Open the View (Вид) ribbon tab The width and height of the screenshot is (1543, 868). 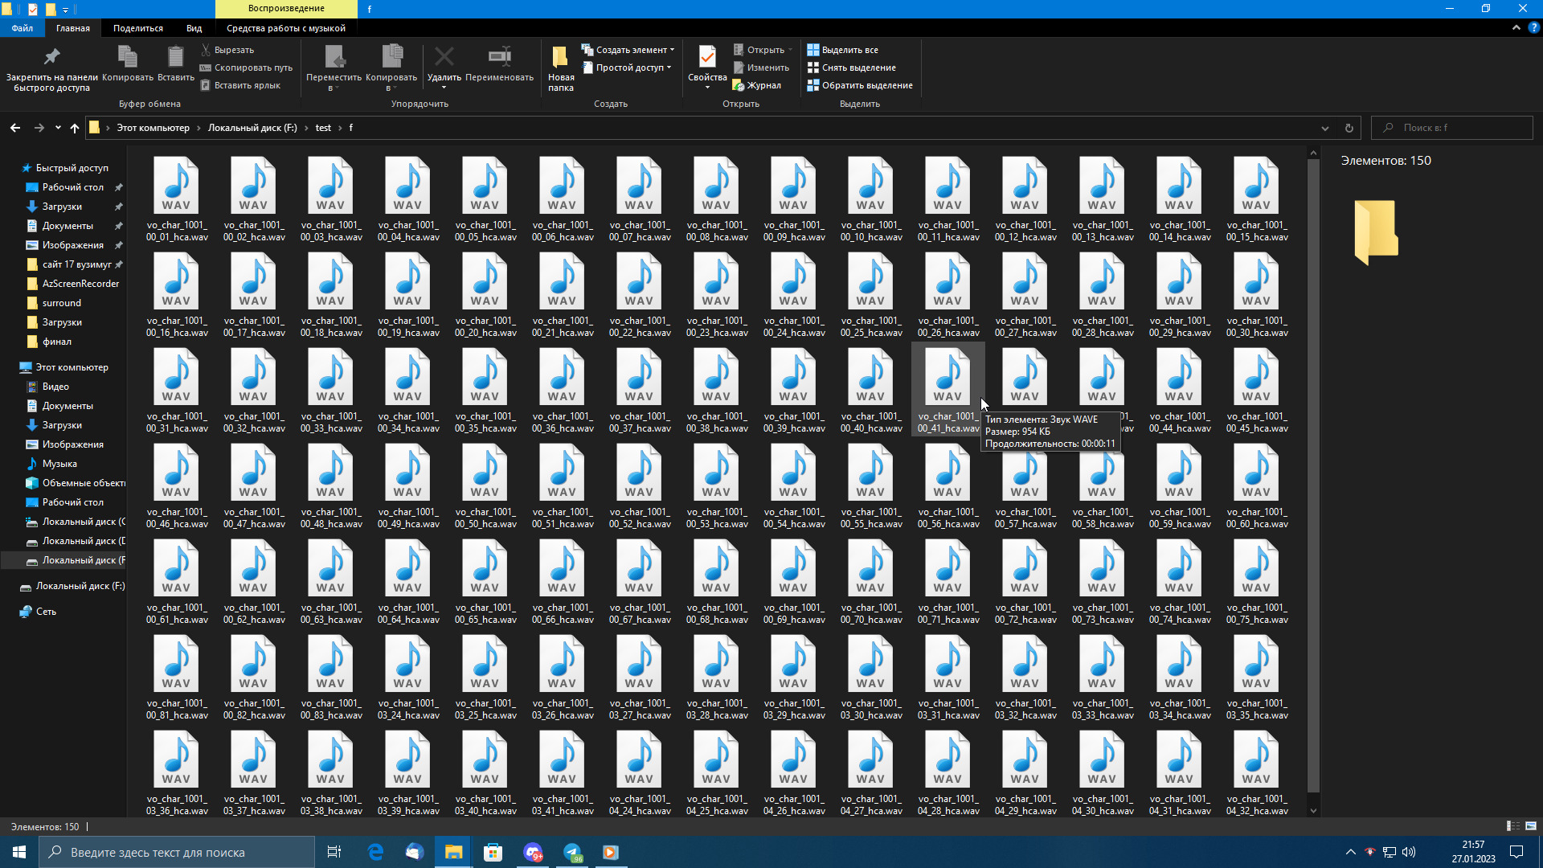[x=194, y=28]
